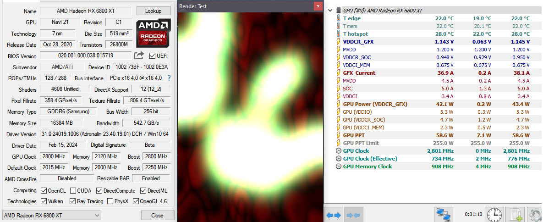The width and height of the screenshot is (543, 222).
Task: Click the Driver Version field
Action: pyautogui.click(x=105, y=134)
